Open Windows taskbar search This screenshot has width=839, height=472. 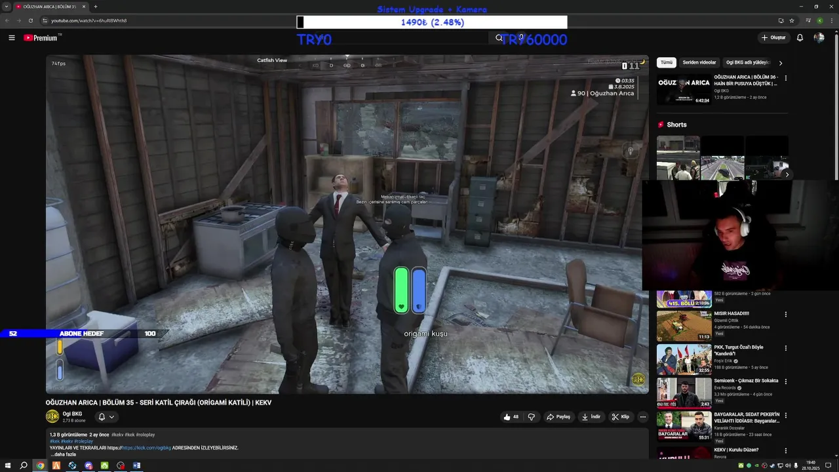[x=24, y=465]
